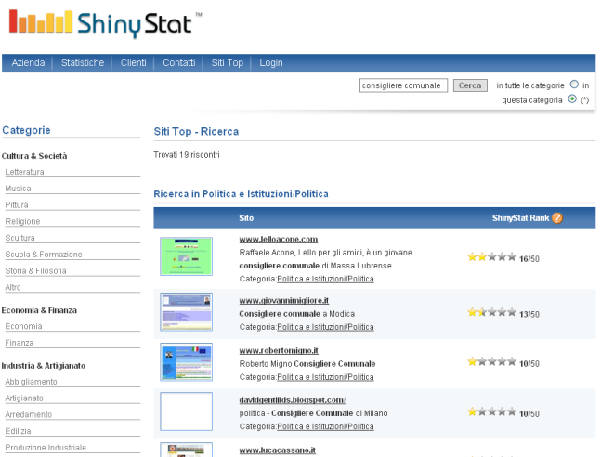This screenshot has width=601, height=457.
Task: Click the 'Cultura & Società' heading
Action: 34,156
